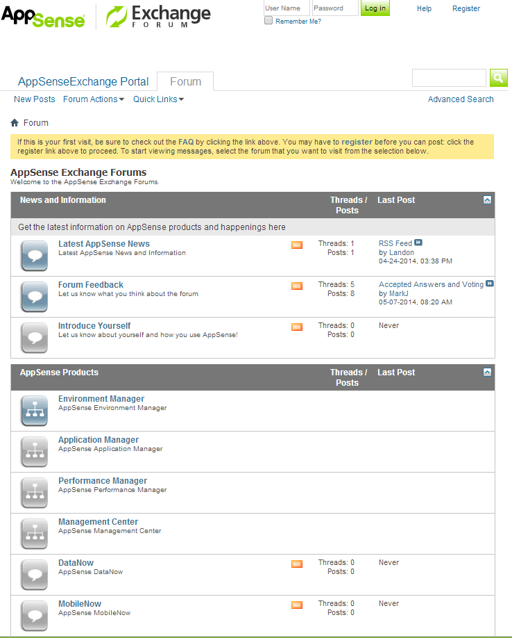Switch to AppSenseExchange Portal tab
Screen dimensions: 512x638
[83, 82]
